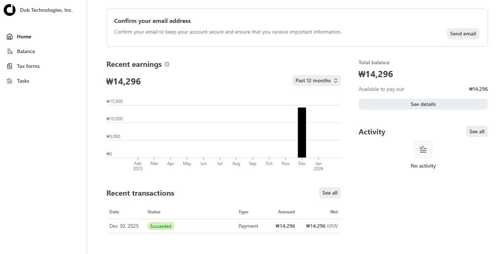Screen dimensions: 503x254
Task: Click the info icon beside Recent earnings
Action: (167, 64)
